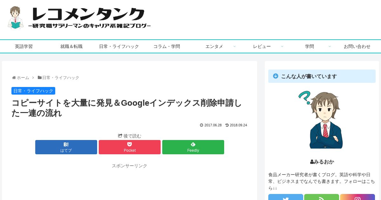
Task: Open the 学問 navigation menu item
Action: [x=310, y=46]
